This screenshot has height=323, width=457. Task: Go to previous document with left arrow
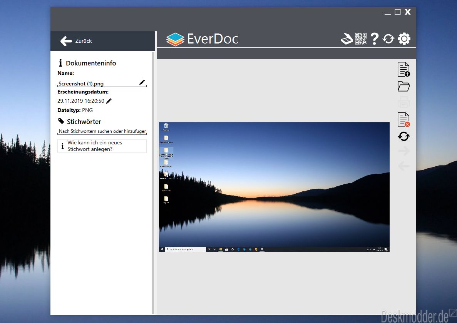[x=403, y=166]
